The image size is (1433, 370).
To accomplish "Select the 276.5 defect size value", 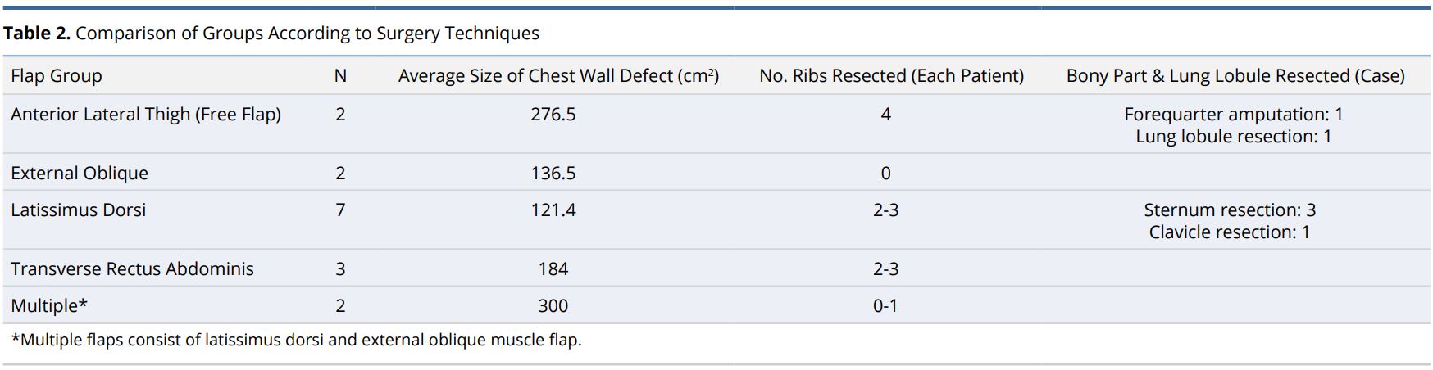I will 553,115.
